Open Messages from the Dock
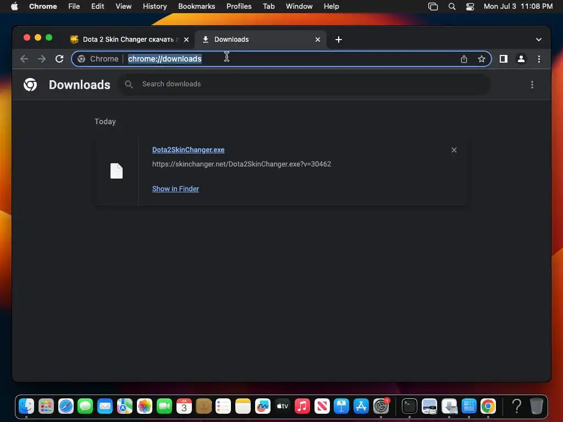The width and height of the screenshot is (563, 422). click(x=85, y=406)
